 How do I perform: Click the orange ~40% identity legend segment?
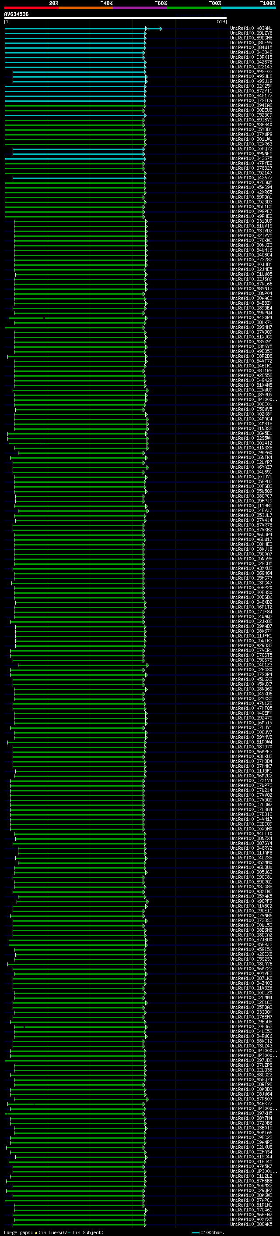click(86, 8)
